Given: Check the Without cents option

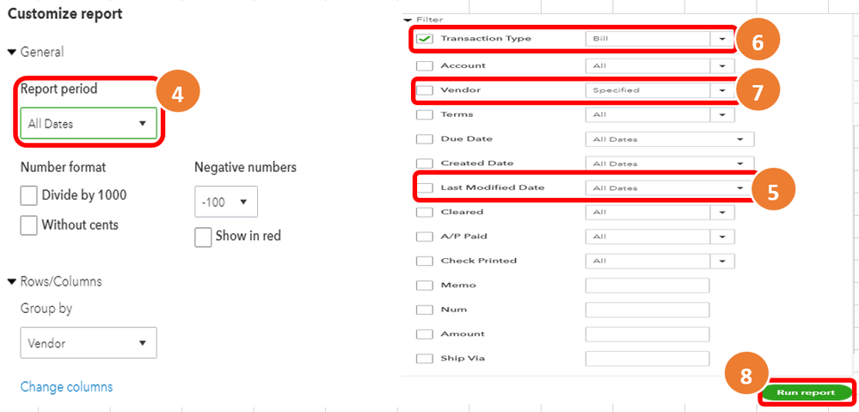Looking at the screenshot, I should [x=30, y=225].
